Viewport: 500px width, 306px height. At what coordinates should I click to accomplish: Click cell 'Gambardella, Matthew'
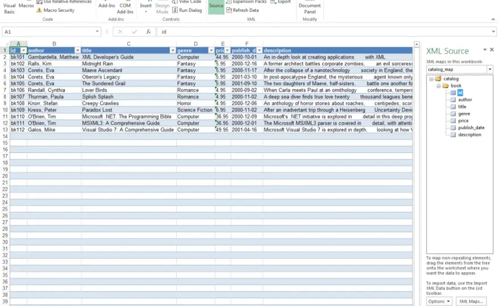pyautogui.click(x=54, y=57)
